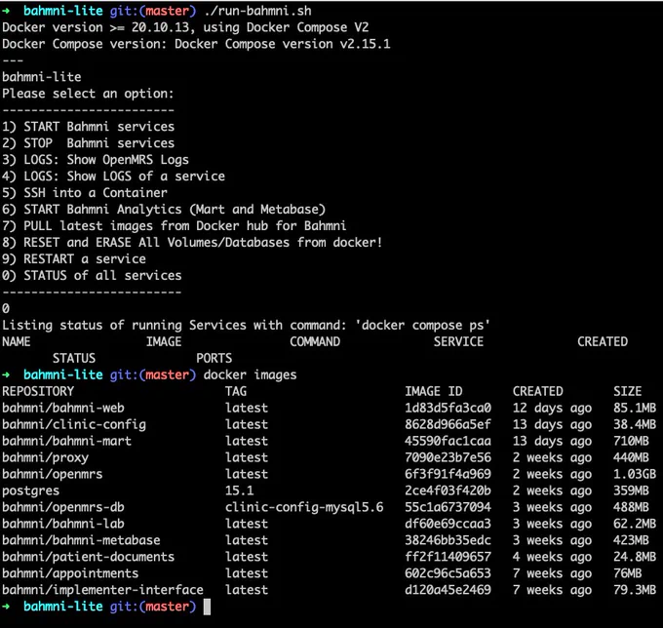Viewport: 663px width, 628px height.
Task: Click the 'bahmni/implementer-interface' repository name
Action: click(x=102, y=590)
